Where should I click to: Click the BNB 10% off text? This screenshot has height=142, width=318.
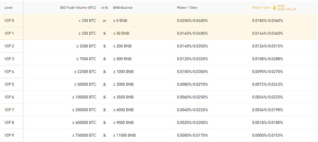point(287,9)
